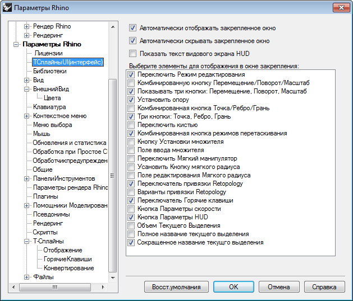This screenshot has width=353, height=301.
Task: Uncheck Переключатель привязки Retopology
Action: coord(131,184)
